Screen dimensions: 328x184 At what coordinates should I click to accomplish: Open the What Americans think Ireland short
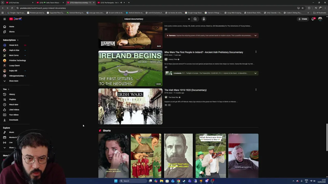(211, 156)
